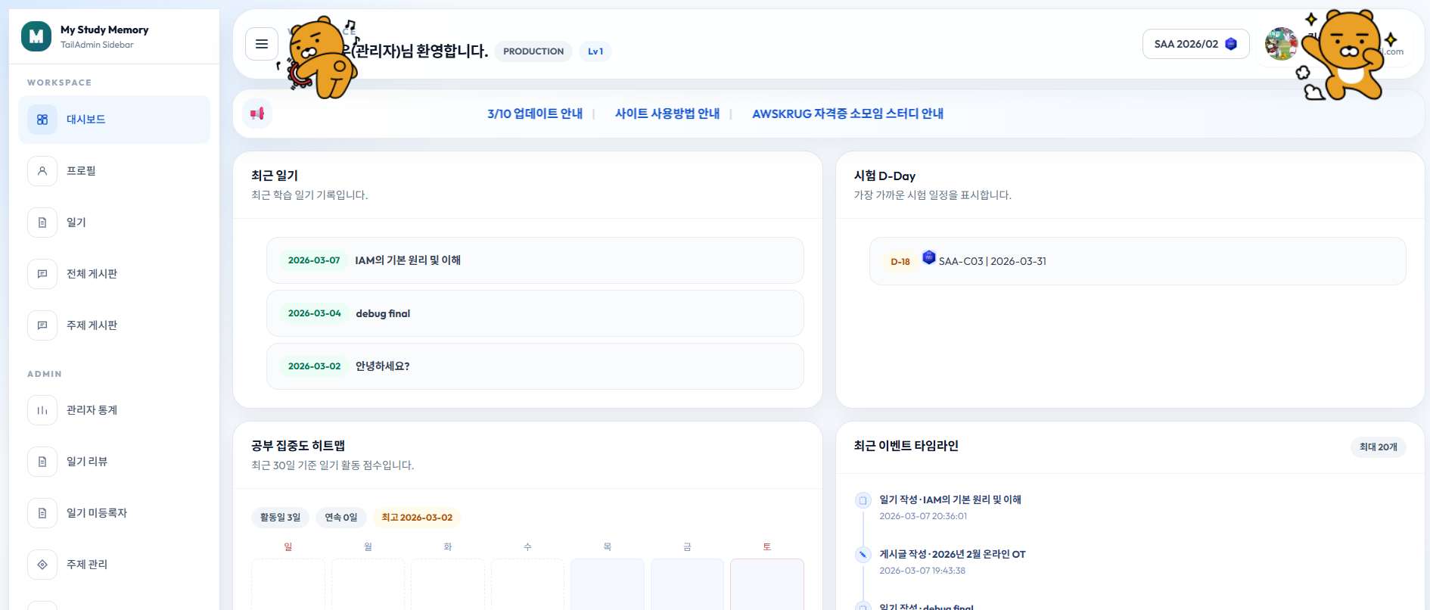Open the debug final diary entry
The height and width of the screenshot is (610, 1430).
pyautogui.click(x=535, y=313)
